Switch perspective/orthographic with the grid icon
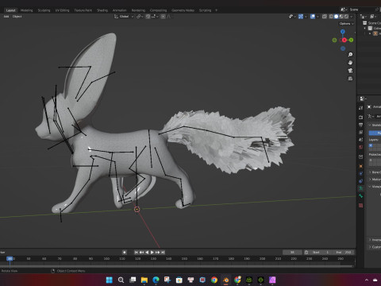The height and width of the screenshot is (286, 381). 350,79
